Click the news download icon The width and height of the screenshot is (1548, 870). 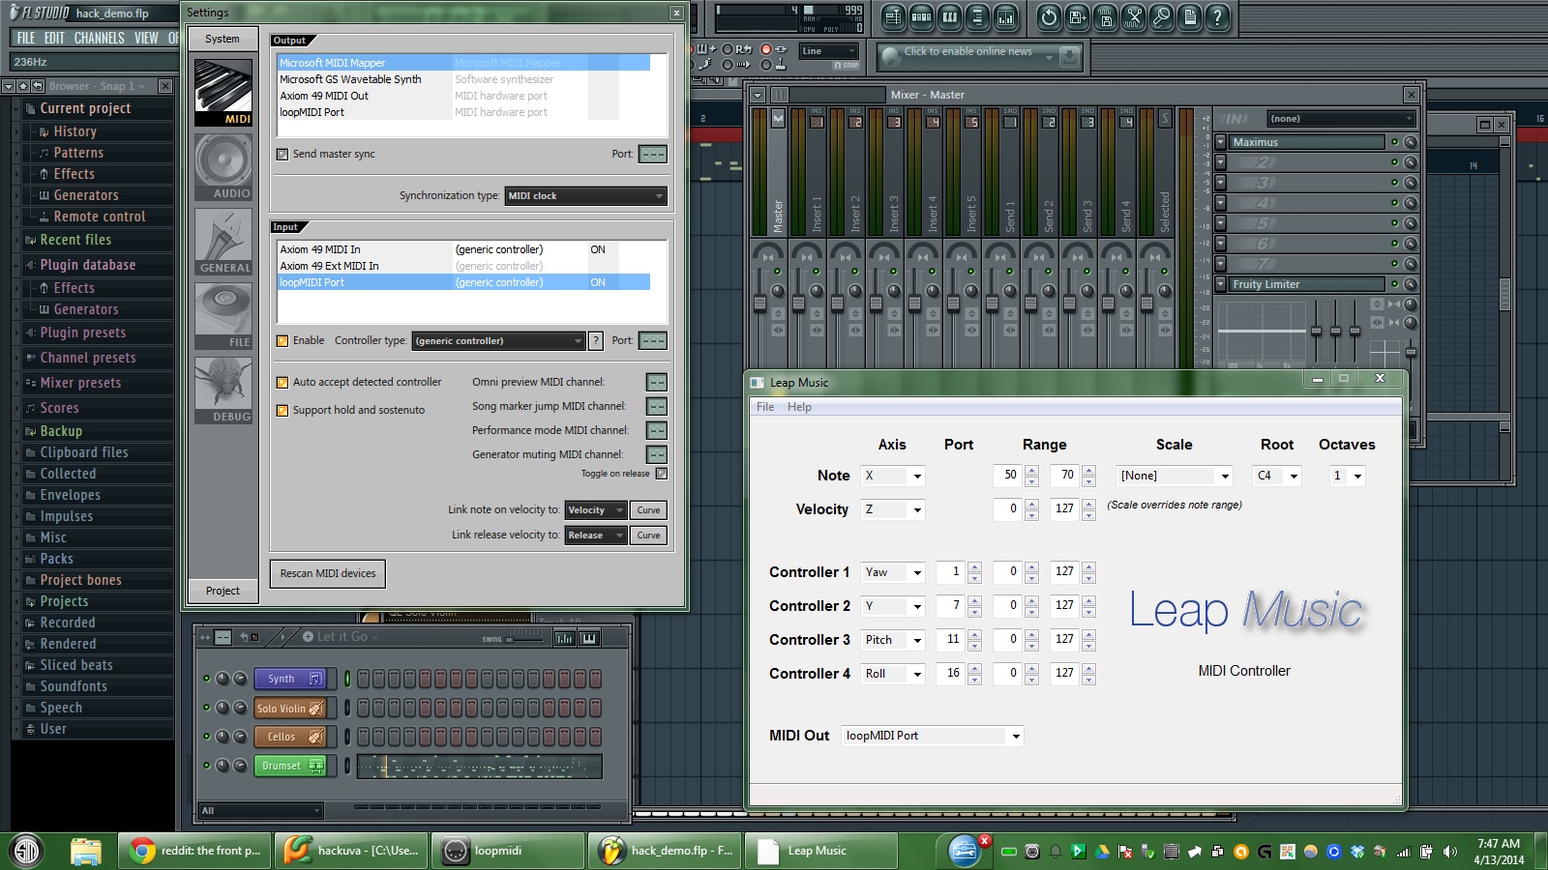click(1069, 57)
